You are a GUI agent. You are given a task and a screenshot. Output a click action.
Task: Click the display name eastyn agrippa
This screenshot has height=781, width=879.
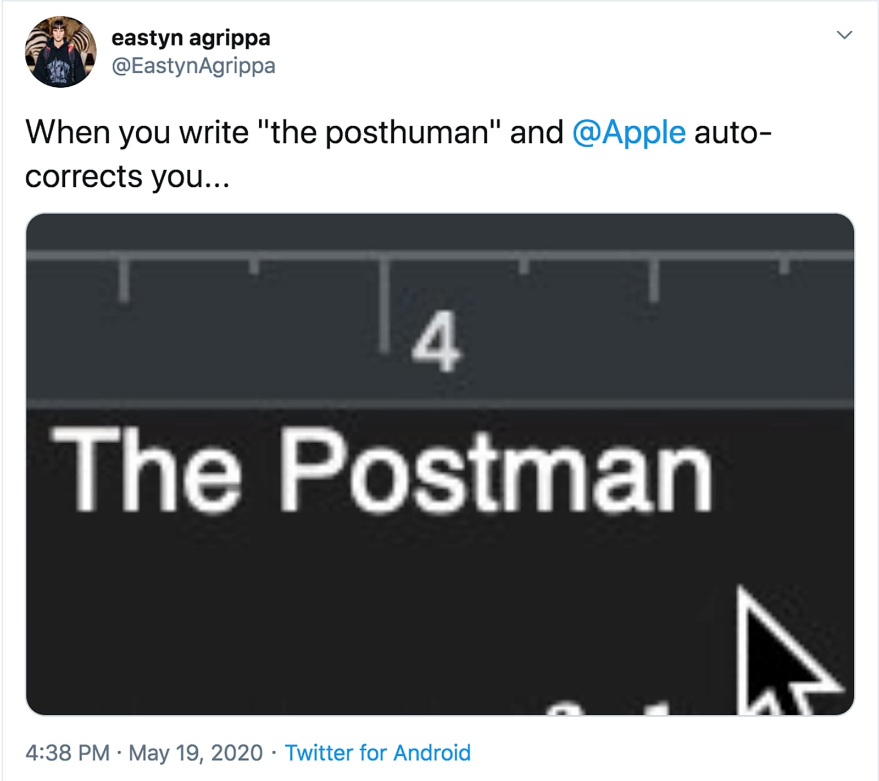point(191,38)
